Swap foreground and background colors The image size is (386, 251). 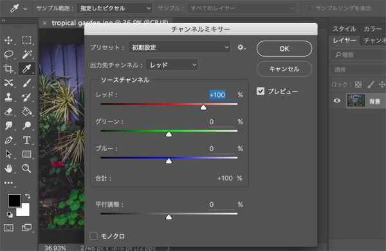[28, 196]
